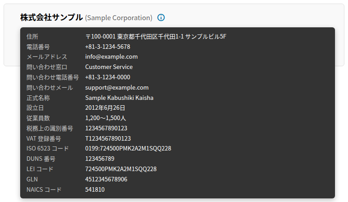
Task: Select the address 〒100-0001 東京都千代田区 value
Action: pos(156,37)
